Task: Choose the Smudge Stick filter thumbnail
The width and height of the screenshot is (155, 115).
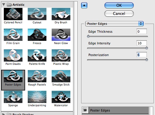Action: (61, 76)
